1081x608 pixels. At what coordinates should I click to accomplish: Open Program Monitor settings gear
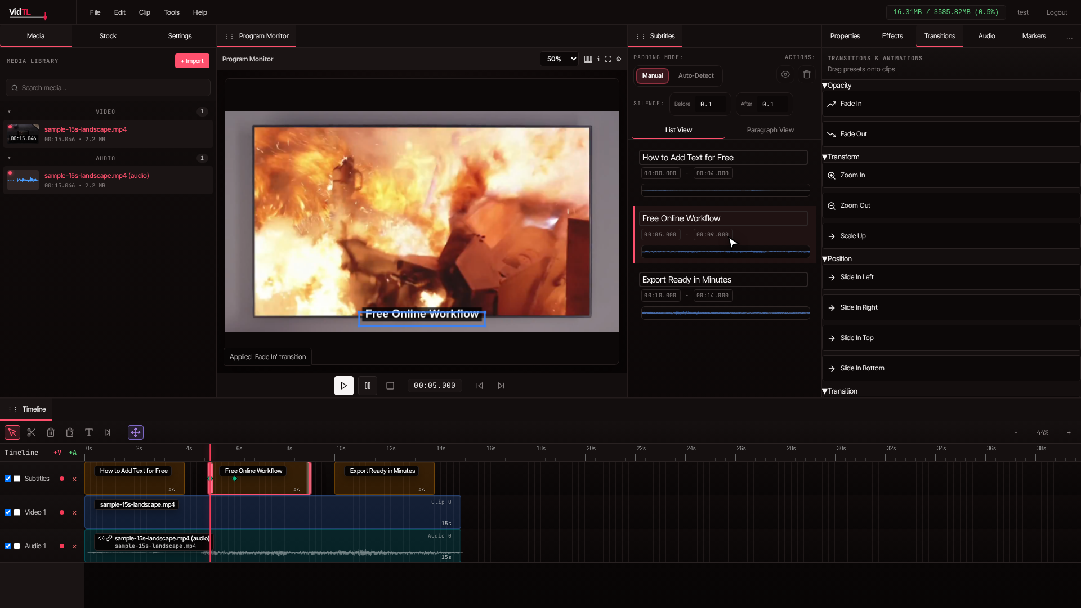tap(619, 59)
